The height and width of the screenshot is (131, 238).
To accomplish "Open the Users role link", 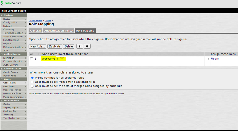I will tap(215, 59).
